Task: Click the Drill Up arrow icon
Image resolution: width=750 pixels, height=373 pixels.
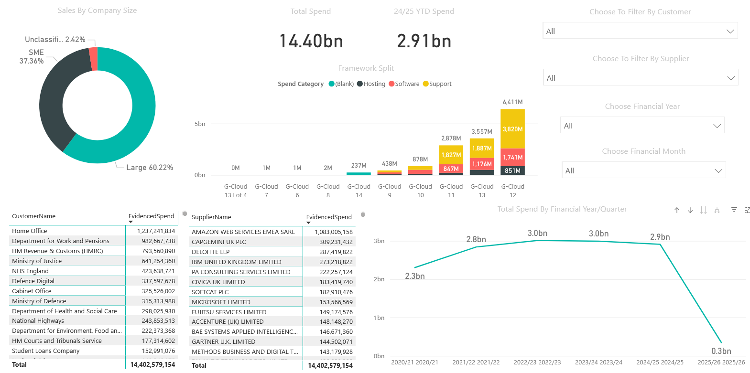Action: 677,210
